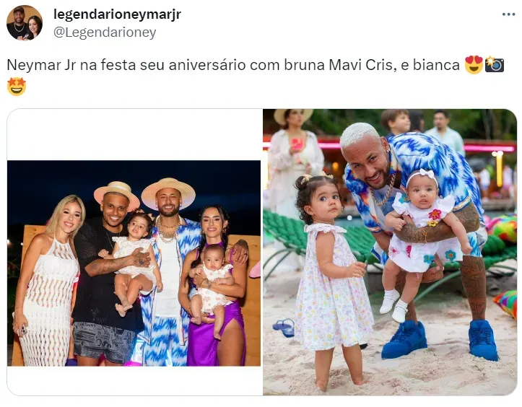Open the right beach photo with babies

pyautogui.click(x=390, y=252)
